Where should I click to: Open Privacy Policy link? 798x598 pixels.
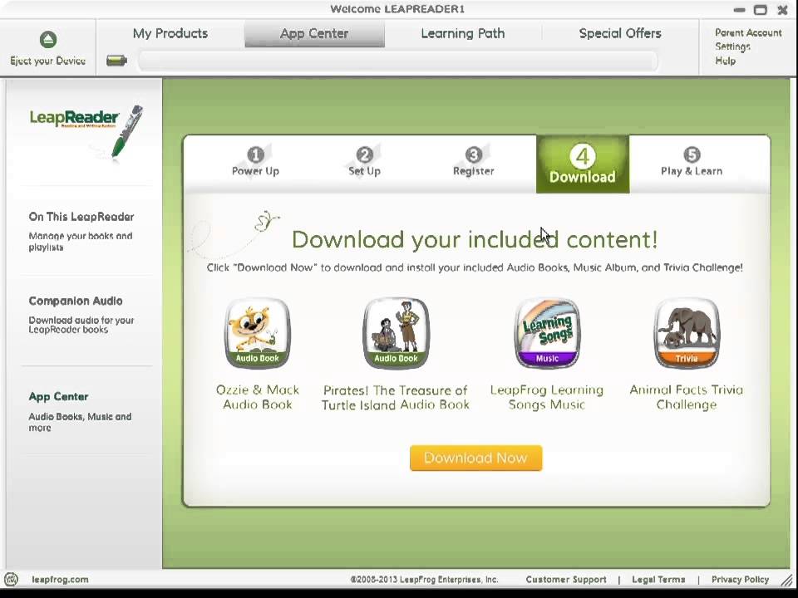(740, 580)
